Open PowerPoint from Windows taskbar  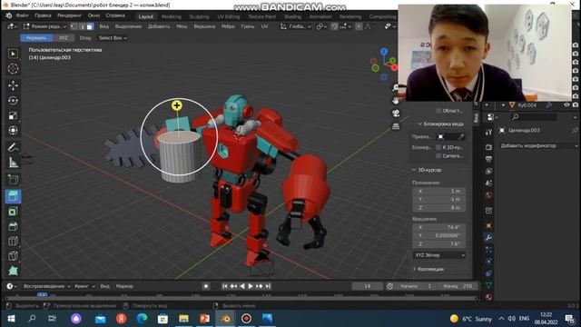(204, 319)
